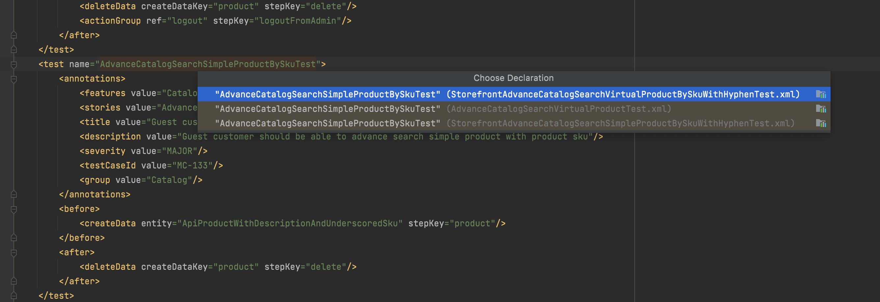The image size is (880, 302).
Task: Collapse fold at first closing after tag
Action: [x=14, y=35]
